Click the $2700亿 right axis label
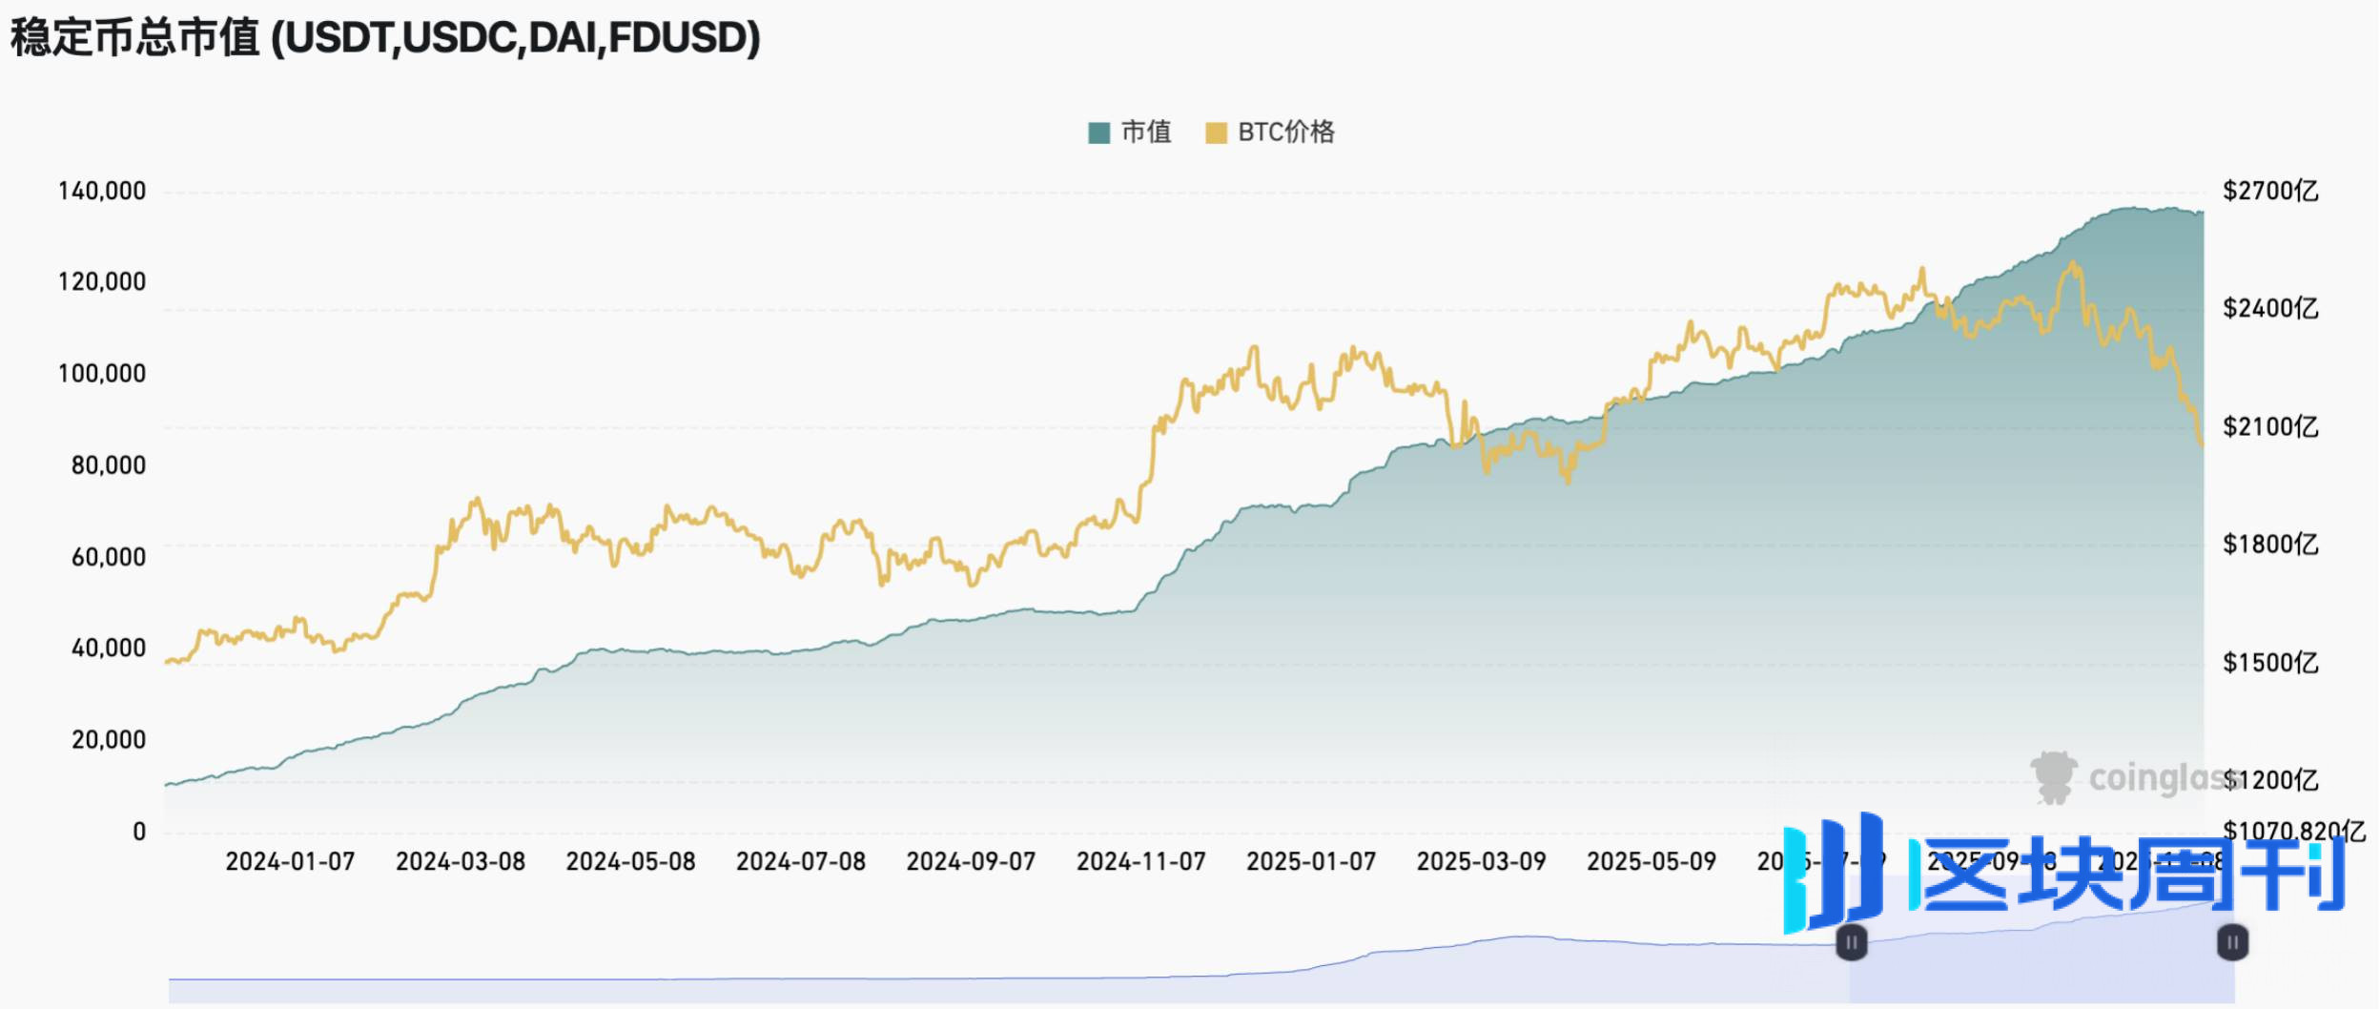The height and width of the screenshot is (1009, 2380). (x=2270, y=192)
